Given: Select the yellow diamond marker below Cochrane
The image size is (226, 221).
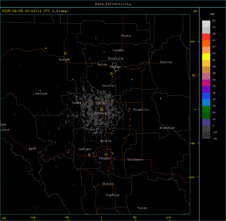Looking at the screenshot, I should pos(89,155).
